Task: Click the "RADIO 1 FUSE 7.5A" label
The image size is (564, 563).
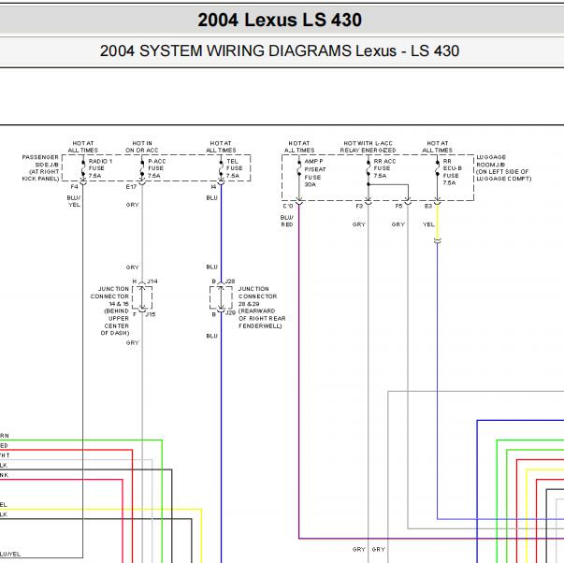Action: 100,168
